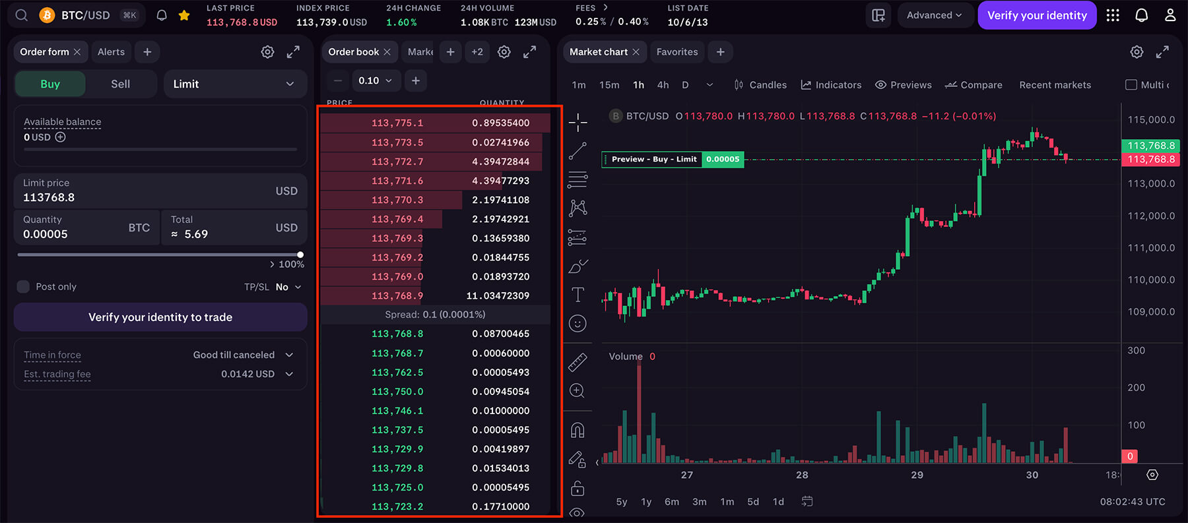Enable the Post only checkbox
Screen dimensions: 1188x523
(x=23, y=287)
